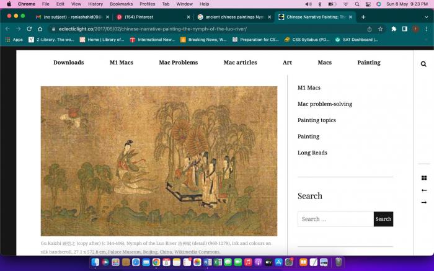
Task: Open Mac articles nav link
Action: point(241,63)
